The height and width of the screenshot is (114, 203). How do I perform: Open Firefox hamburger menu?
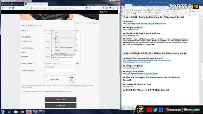point(118,8)
